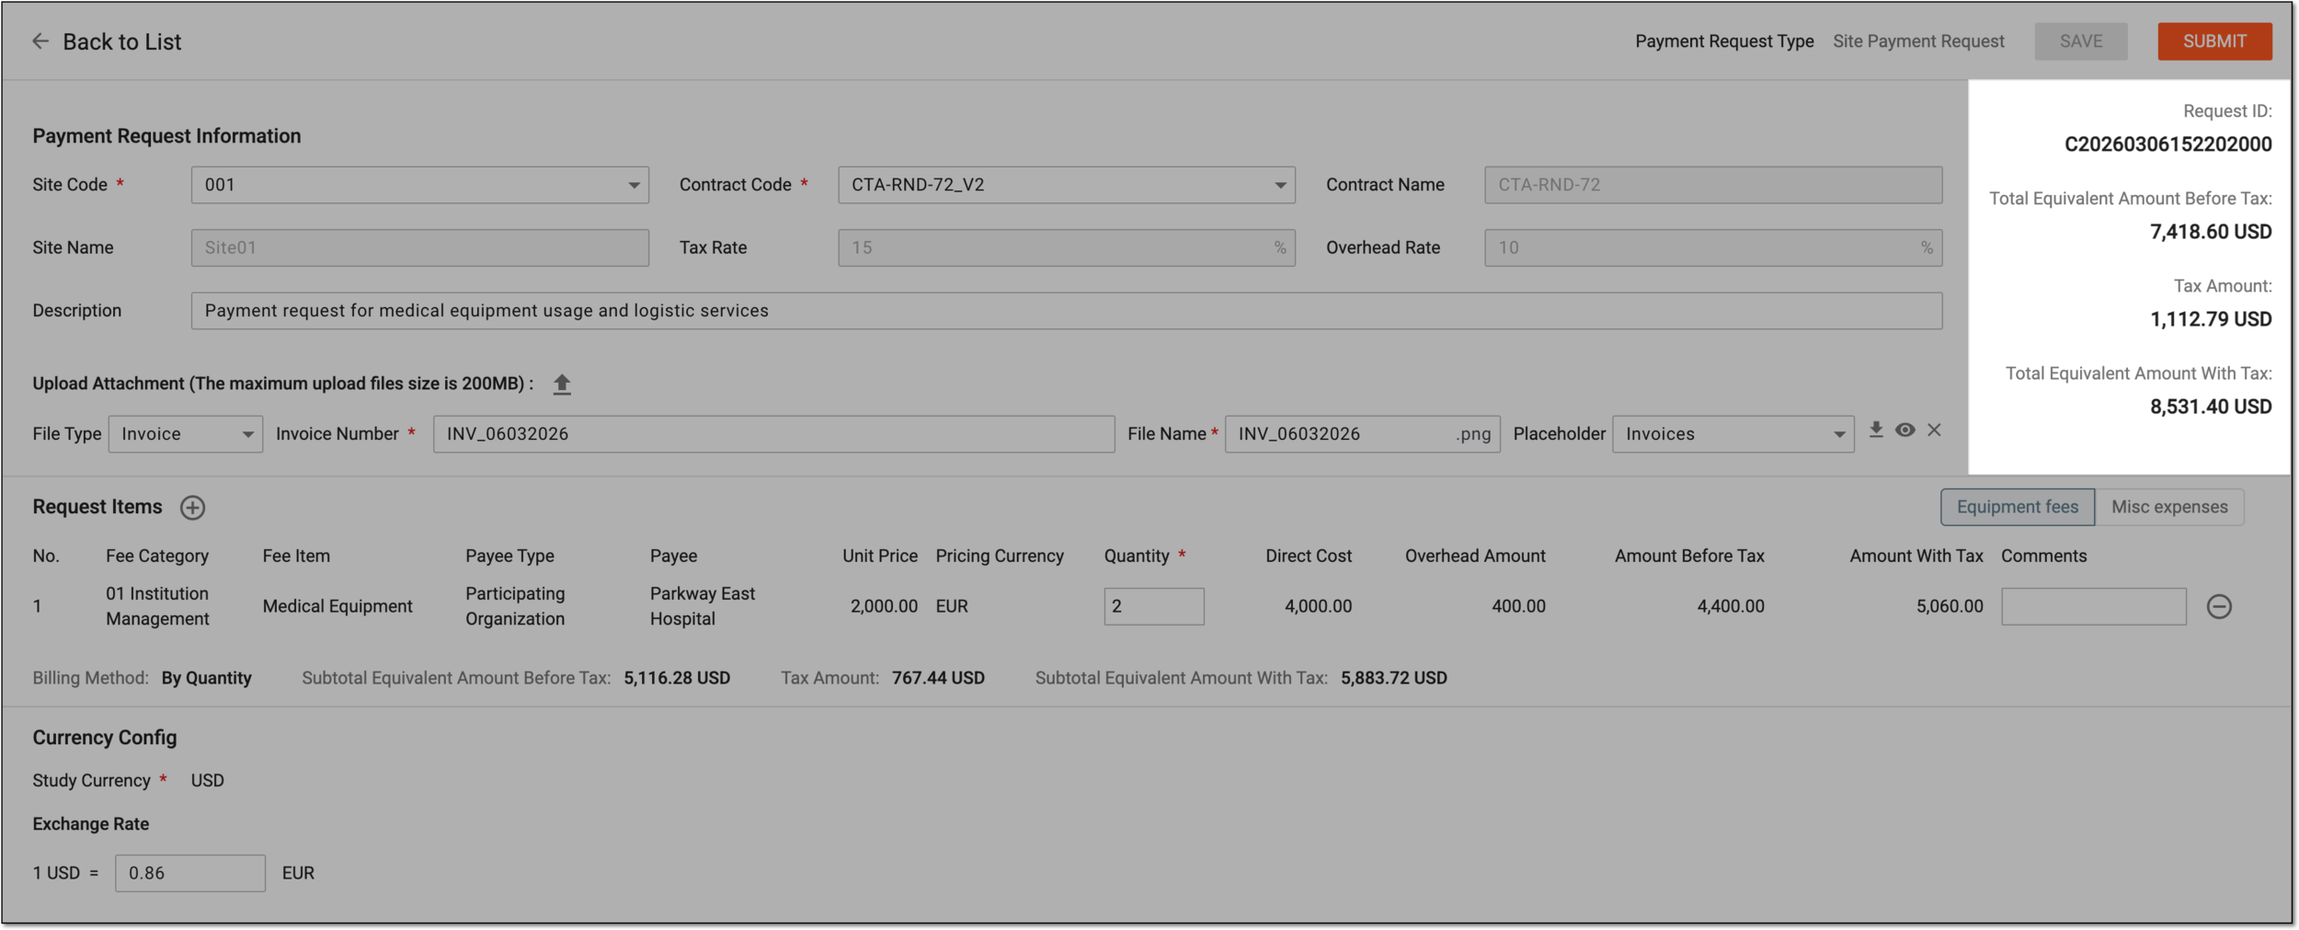Click the amount before tax 4,400.00 cell
The image size is (2299, 930).
1731,606
